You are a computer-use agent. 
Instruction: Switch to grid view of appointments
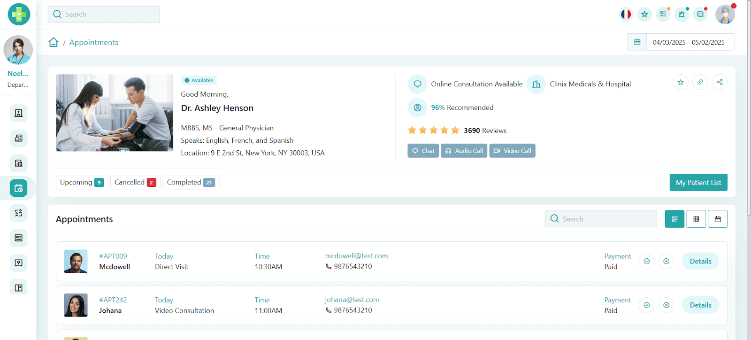pos(696,219)
